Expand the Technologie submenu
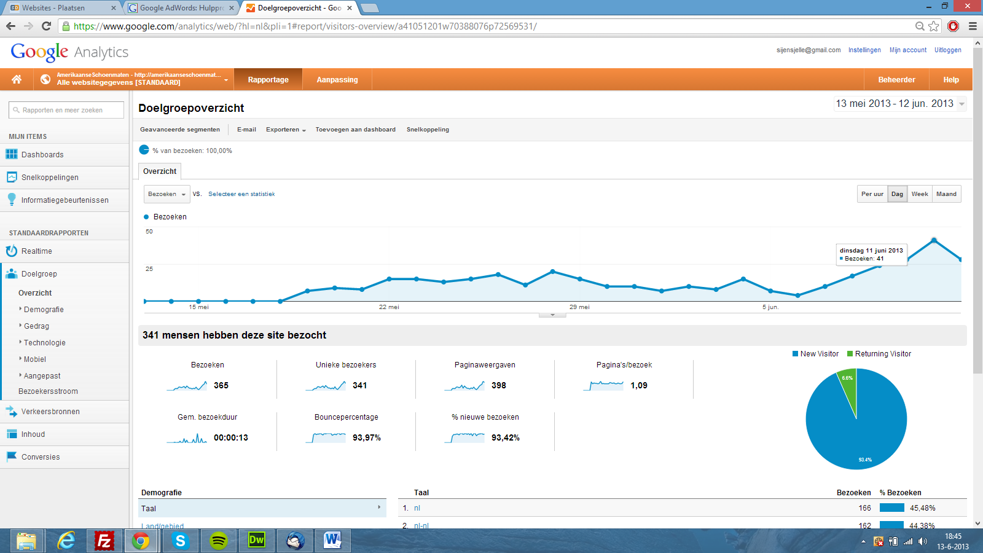Screen dimensions: 983x553 pyautogui.click(x=44, y=343)
